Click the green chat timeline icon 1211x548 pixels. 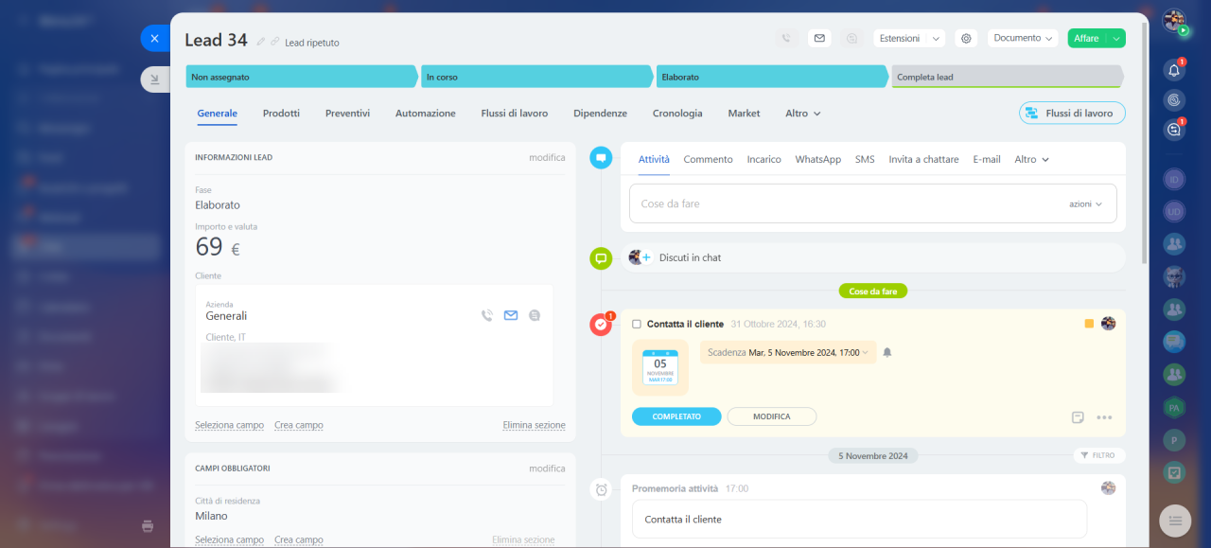[601, 257]
